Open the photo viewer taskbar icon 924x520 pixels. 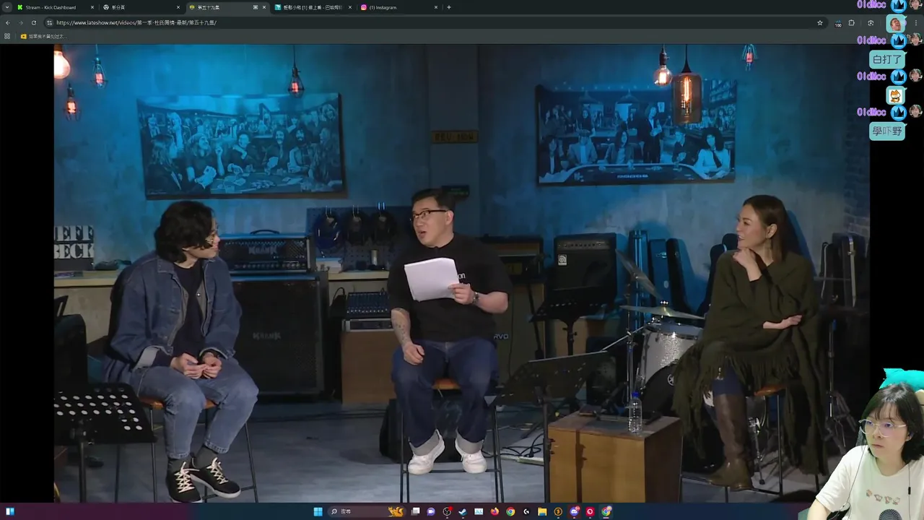point(479,511)
